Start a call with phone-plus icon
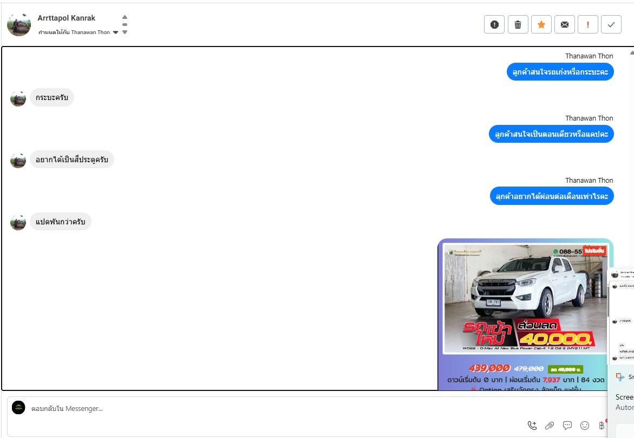The height and width of the screenshot is (438, 634). [x=532, y=425]
